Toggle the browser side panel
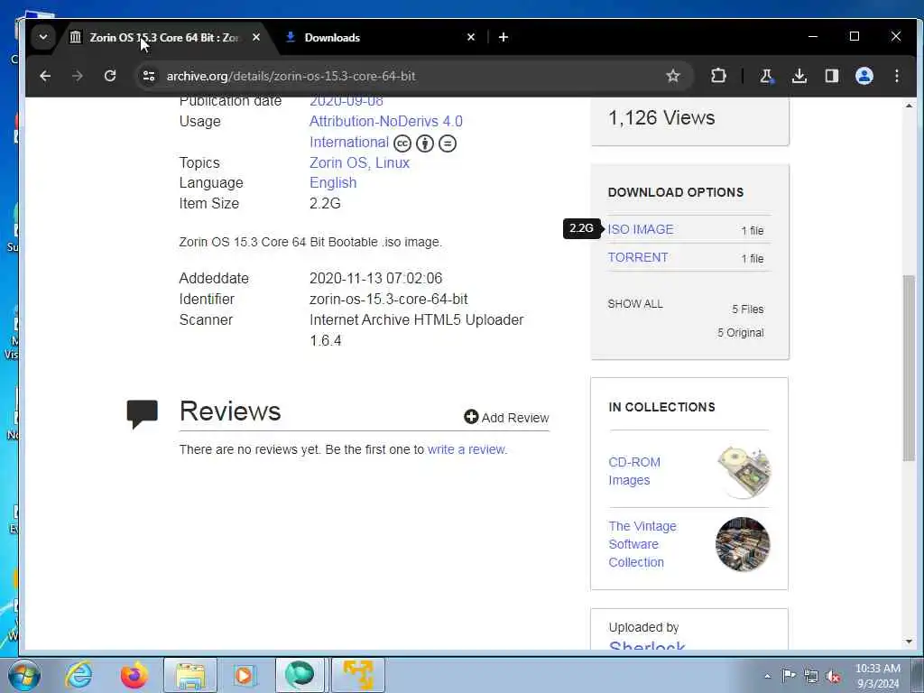This screenshot has width=924, height=693. pyautogui.click(x=831, y=76)
